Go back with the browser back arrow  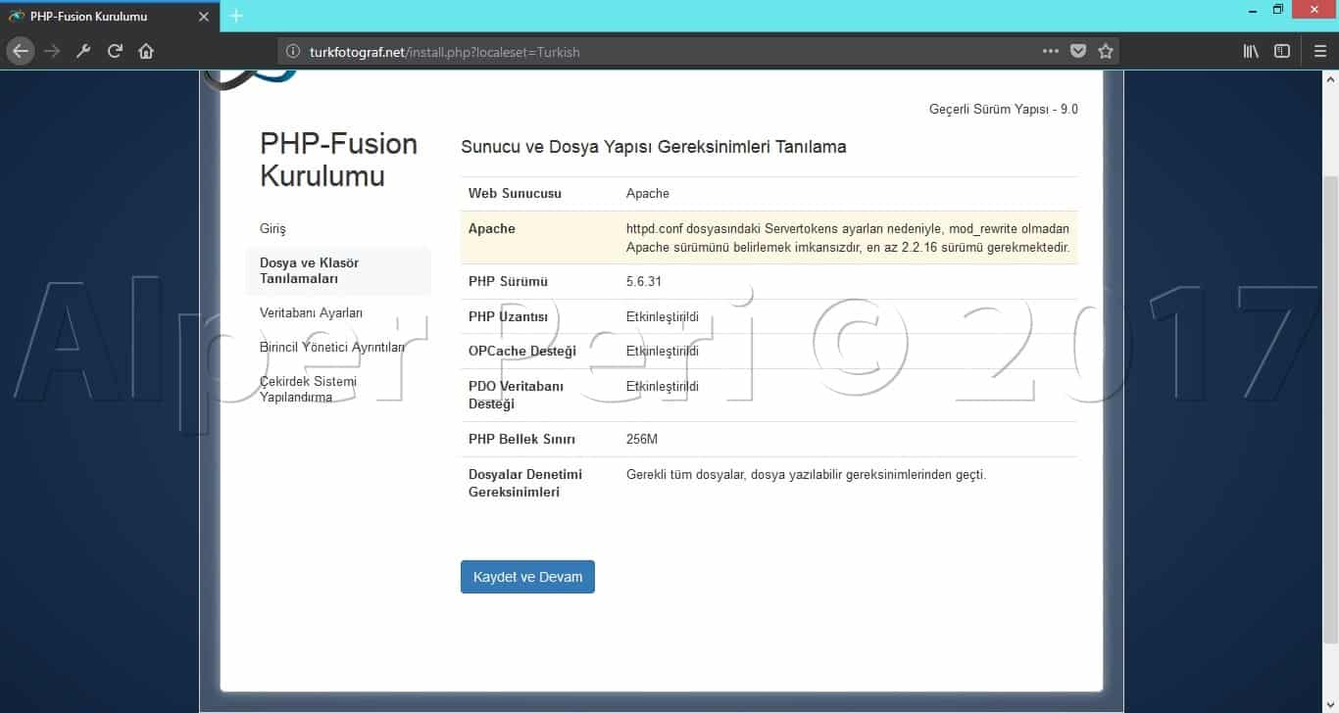pyautogui.click(x=21, y=51)
